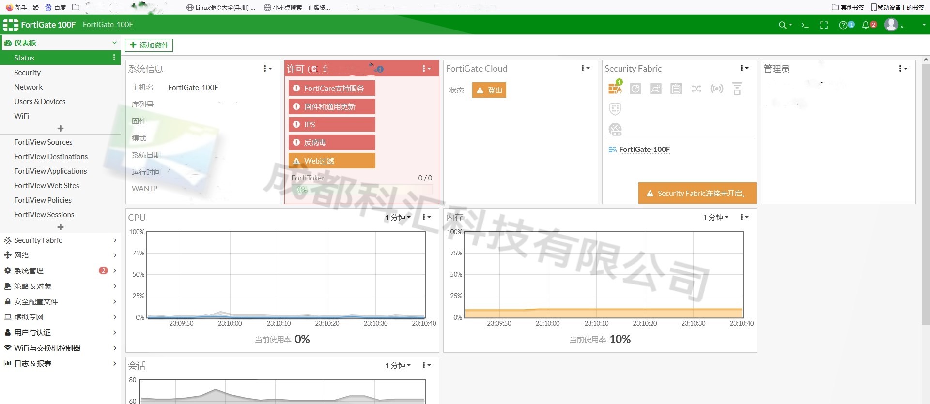Expand the 日志 & 报表 menu

(x=60, y=363)
